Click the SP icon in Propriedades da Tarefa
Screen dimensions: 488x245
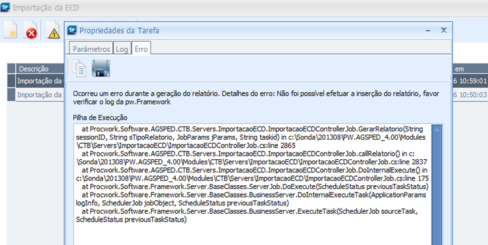pos(72,31)
